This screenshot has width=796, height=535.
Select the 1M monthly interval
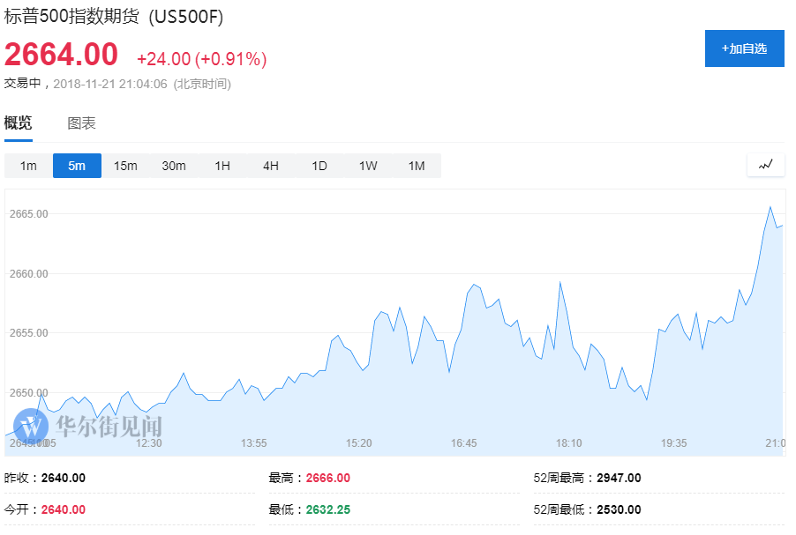pyautogui.click(x=417, y=166)
